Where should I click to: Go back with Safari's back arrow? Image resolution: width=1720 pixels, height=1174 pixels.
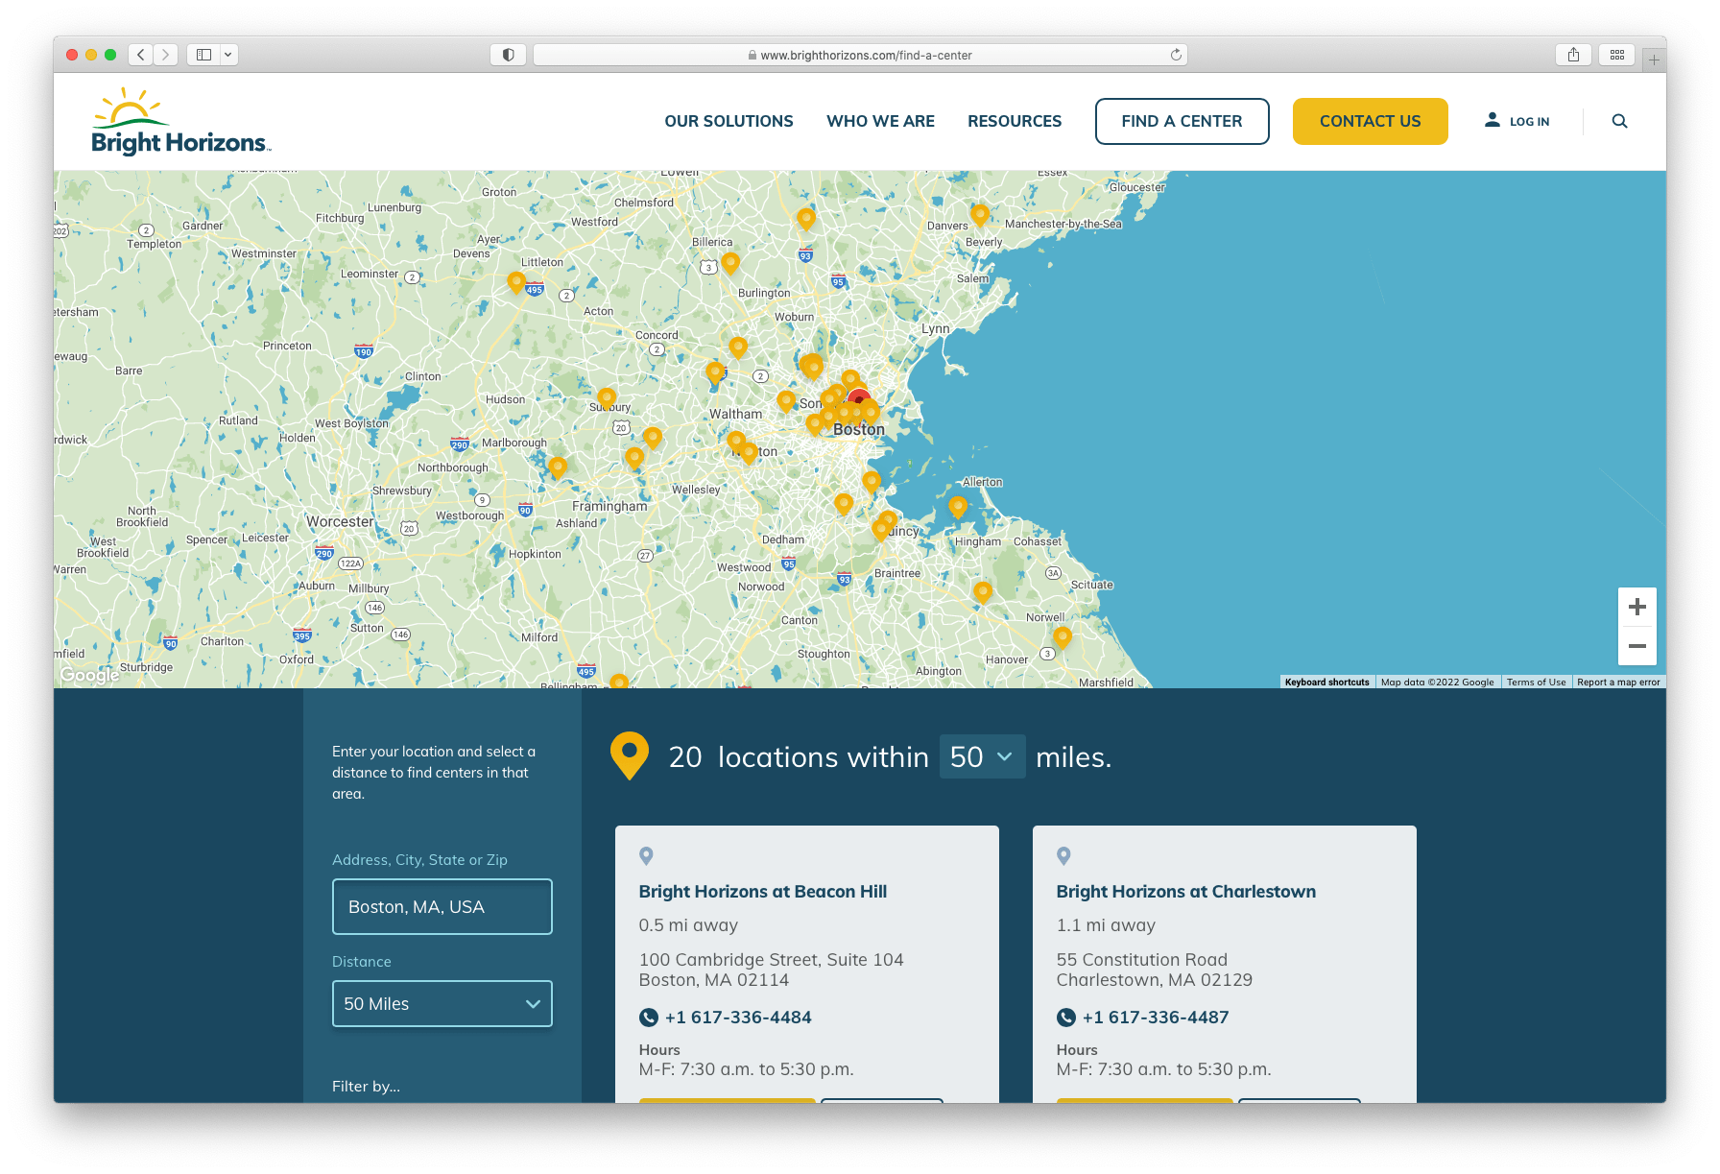(141, 55)
